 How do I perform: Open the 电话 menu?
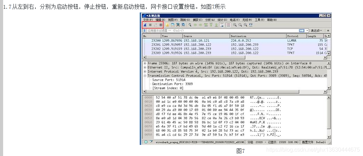[234, 20]
